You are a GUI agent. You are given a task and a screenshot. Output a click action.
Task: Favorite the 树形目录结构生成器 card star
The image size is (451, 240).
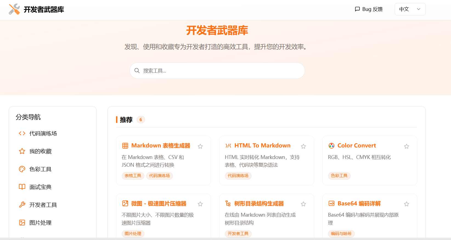303,204
